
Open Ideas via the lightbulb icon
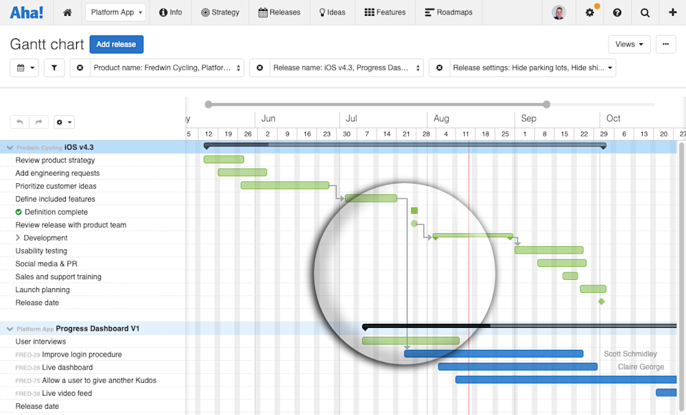tap(322, 12)
